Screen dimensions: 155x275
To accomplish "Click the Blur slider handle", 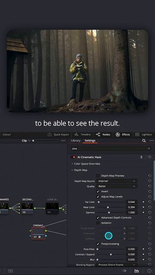I will (x=97, y=260).
